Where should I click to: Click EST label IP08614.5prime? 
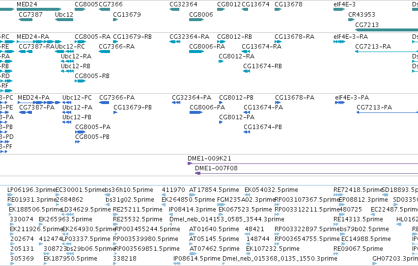(x=197, y=259)
